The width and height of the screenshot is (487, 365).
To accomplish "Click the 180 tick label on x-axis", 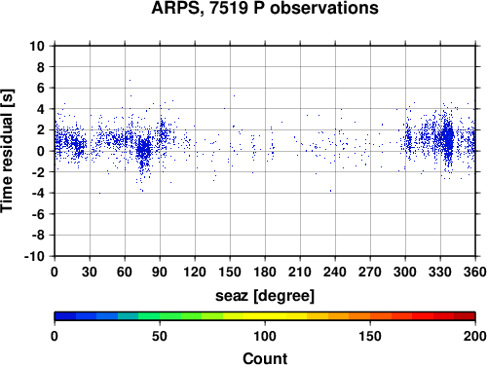I will click(x=265, y=272).
